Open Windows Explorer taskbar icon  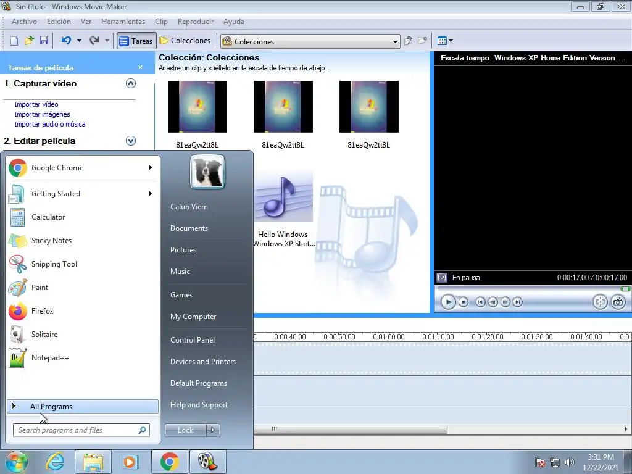[x=93, y=462]
